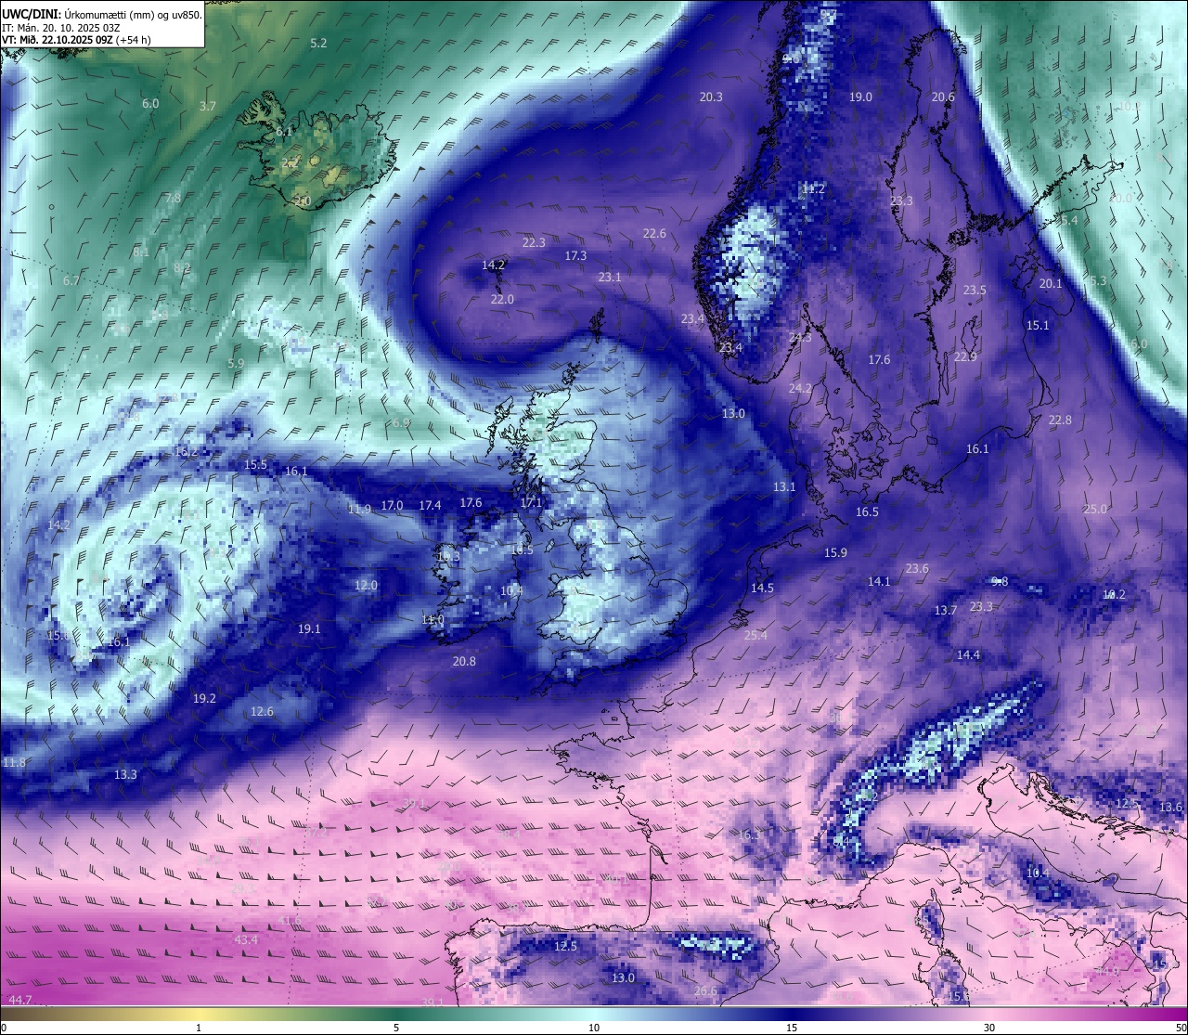Click the 1 tick on the color scale
The image size is (1188, 1035).
[x=199, y=1028]
